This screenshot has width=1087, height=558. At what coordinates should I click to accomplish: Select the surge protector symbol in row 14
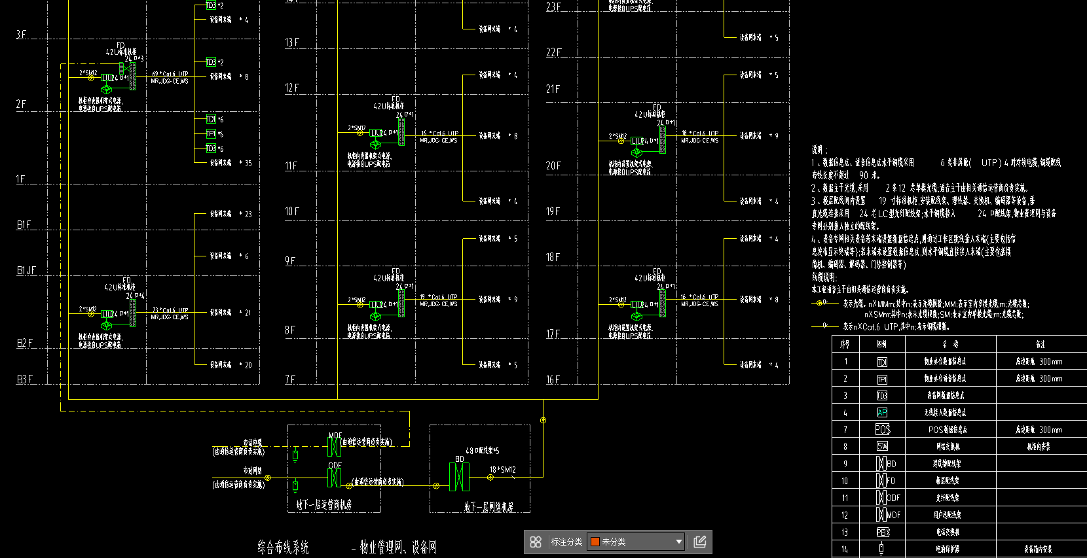click(x=881, y=549)
